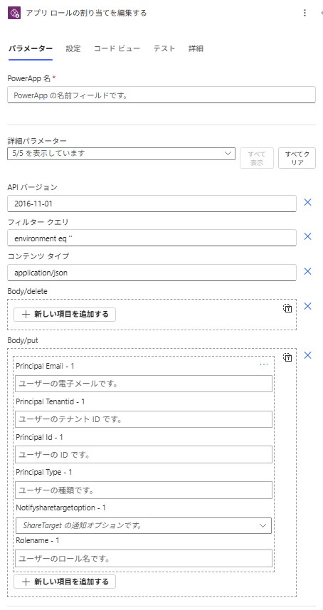The height and width of the screenshot is (610, 323).
Task: Open the テスト tab
Action: (164, 48)
